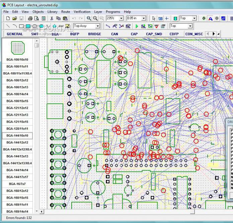Run the autorouter green play button
Viewport: 233px width, 223px height.
click(x=137, y=26)
